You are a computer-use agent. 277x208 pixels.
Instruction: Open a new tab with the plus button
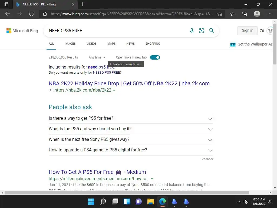tap(82, 4)
